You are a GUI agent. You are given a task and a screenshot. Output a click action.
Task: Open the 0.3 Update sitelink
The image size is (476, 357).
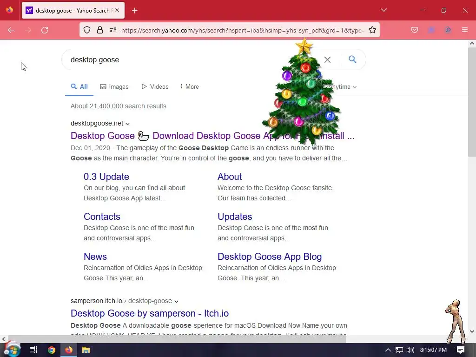pyautogui.click(x=106, y=177)
